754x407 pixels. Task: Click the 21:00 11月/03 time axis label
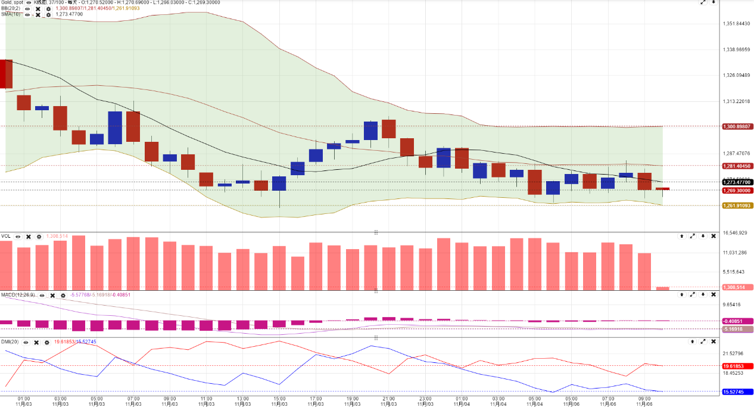coord(388,401)
